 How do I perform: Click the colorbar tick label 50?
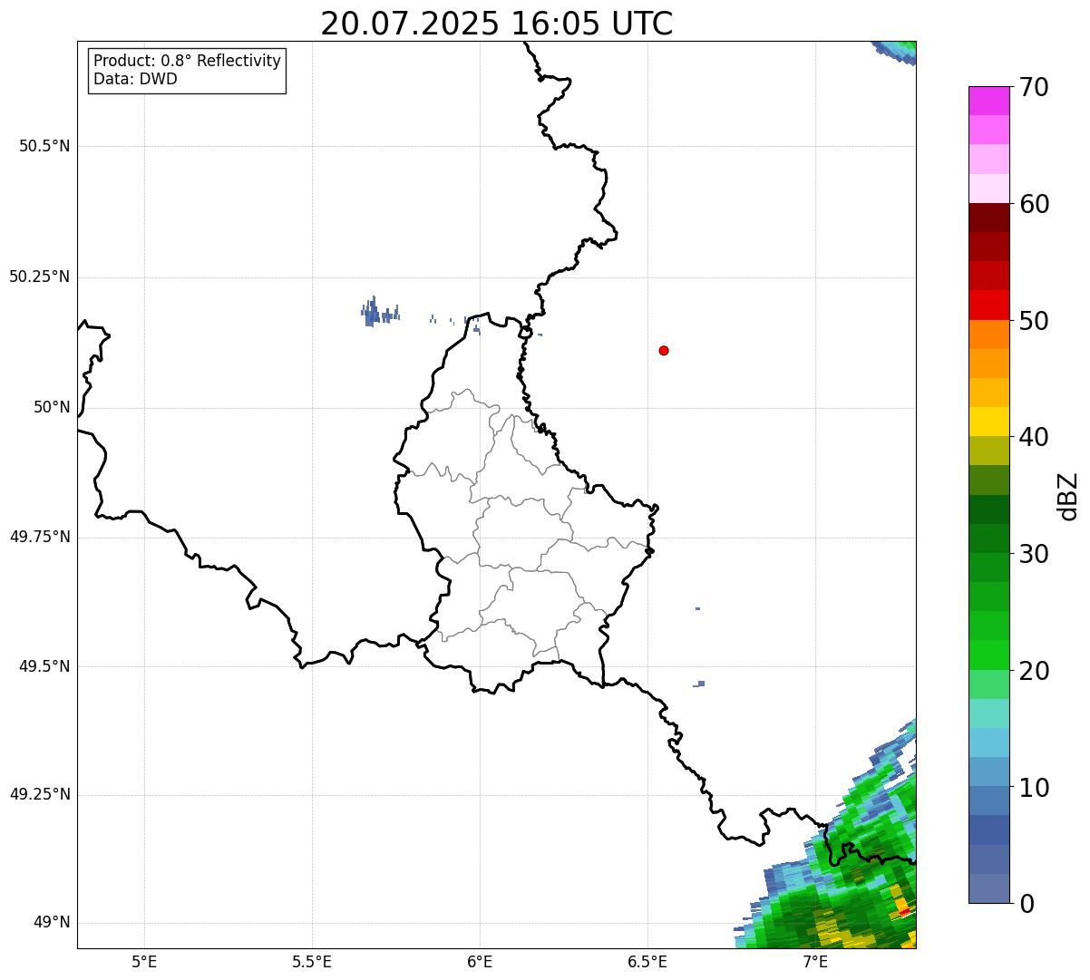tap(1035, 321)
